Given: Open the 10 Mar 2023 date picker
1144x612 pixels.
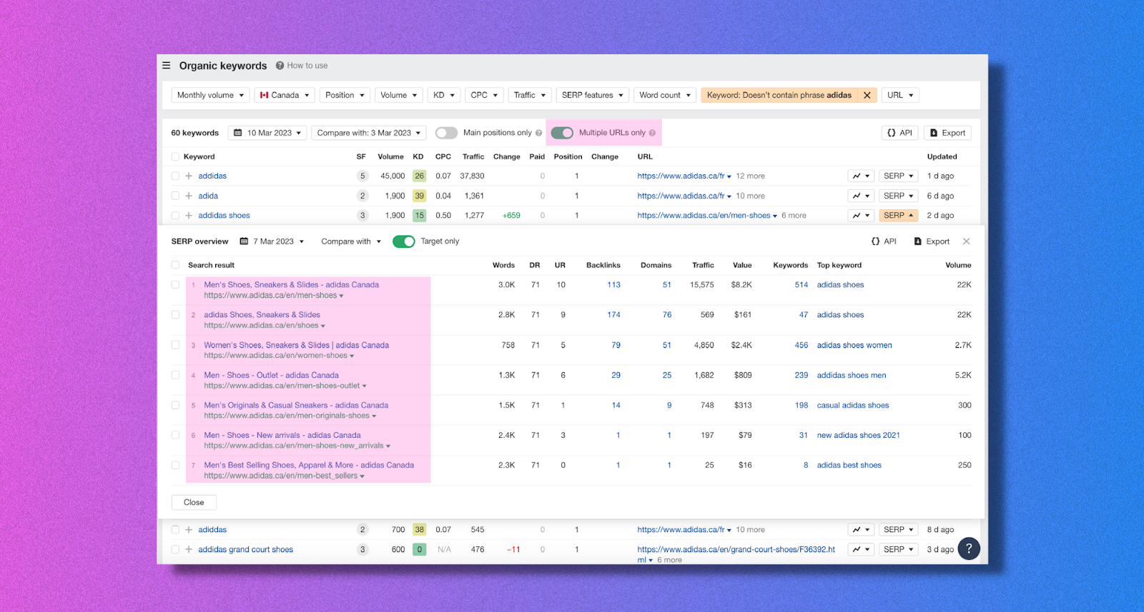Looking at the screenshot, I should click(x=268, y=133).
